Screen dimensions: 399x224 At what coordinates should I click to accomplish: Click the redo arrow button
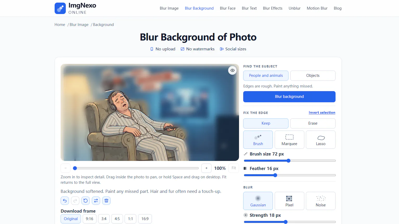tap(75, 201)
